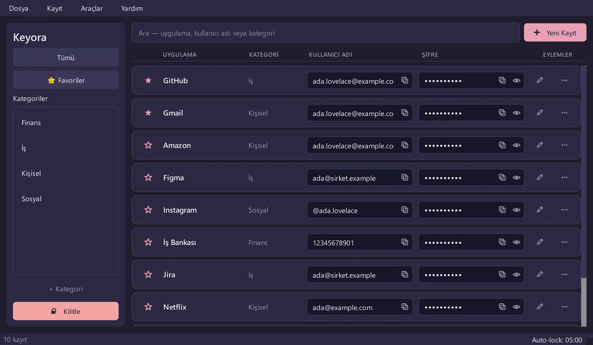
Task: Open more actions for Netflix
Action: click(x=564, y=306)
